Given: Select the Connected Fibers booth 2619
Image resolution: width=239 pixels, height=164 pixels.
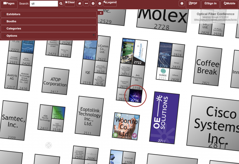Looking at the screenshot, I should [x=124, y=82].
